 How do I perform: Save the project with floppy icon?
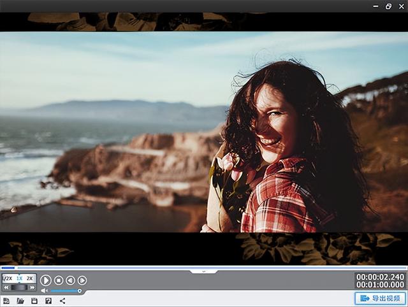click(x=34, y=301)
